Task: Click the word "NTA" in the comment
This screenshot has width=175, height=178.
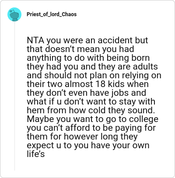Action: tap(35, 40)
